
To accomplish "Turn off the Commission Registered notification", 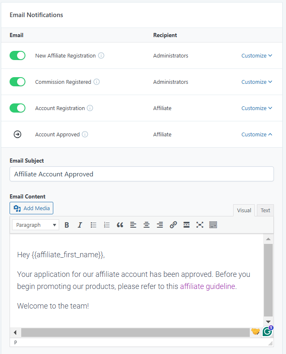I will 17,82.
